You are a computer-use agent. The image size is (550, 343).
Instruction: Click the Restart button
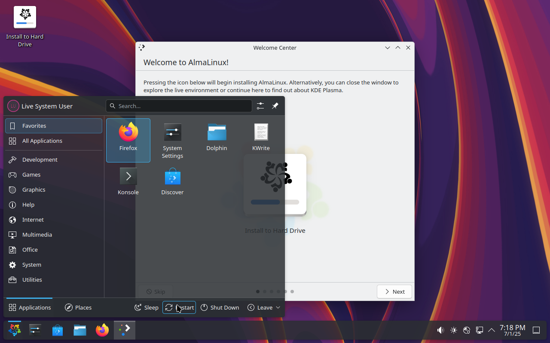tap(179, 307)
